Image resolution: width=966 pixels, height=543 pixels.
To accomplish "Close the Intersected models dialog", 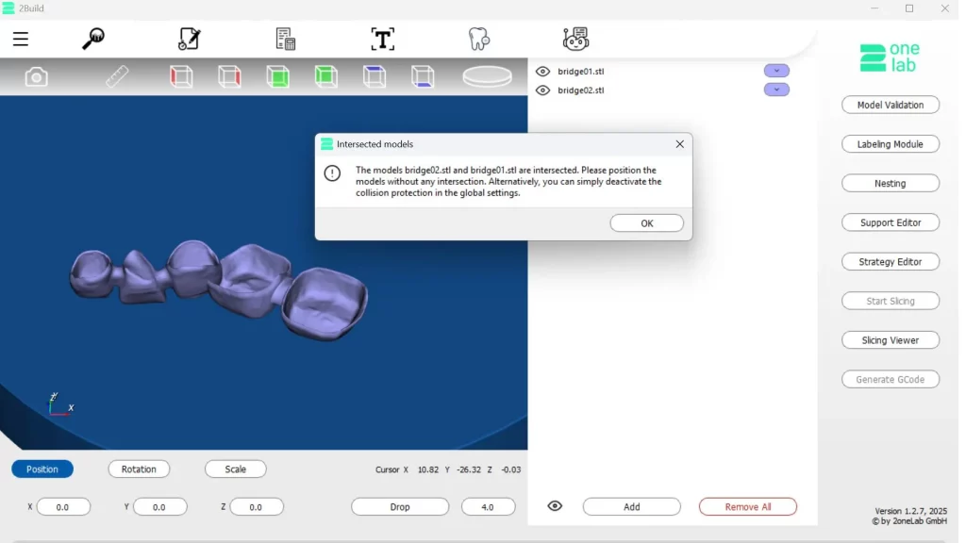I will coord(679,144).
